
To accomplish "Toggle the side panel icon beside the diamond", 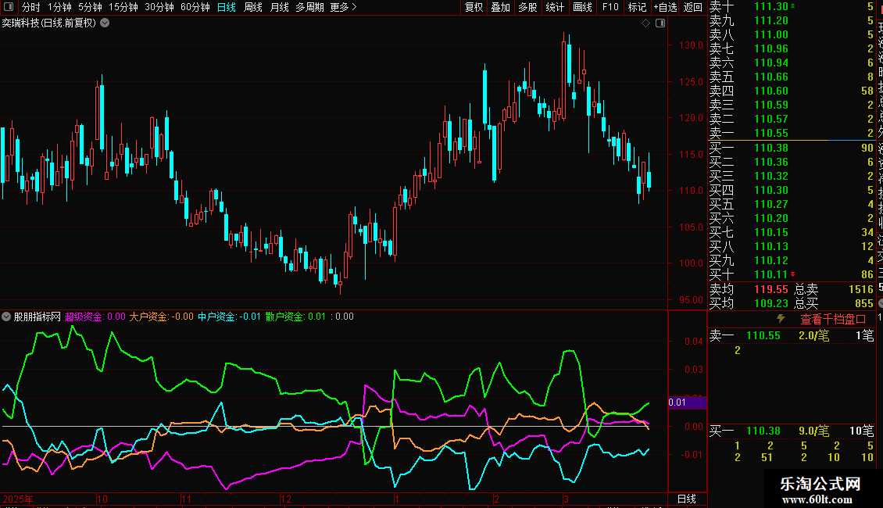I will (x=660, y=23).
